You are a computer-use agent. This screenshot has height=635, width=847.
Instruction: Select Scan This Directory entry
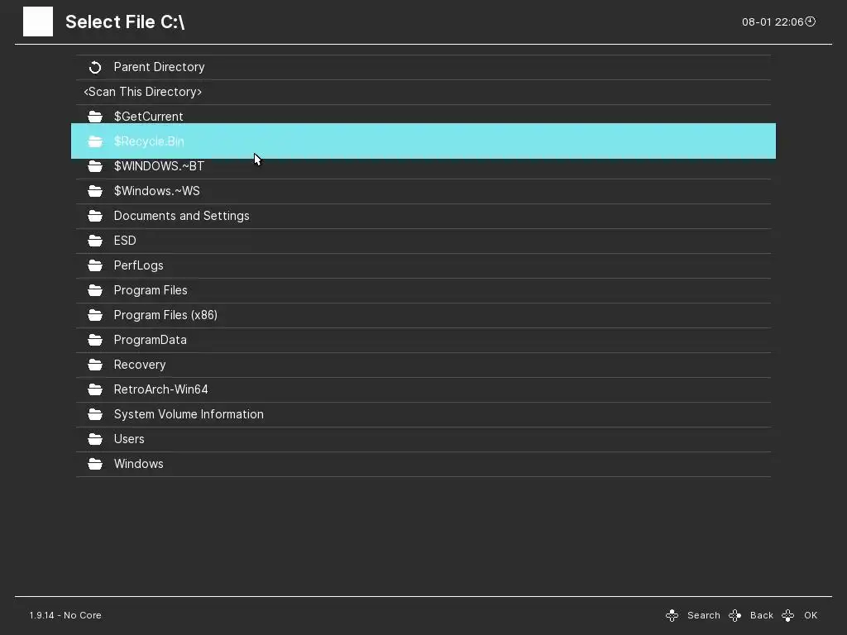click(x=142, y=92)
